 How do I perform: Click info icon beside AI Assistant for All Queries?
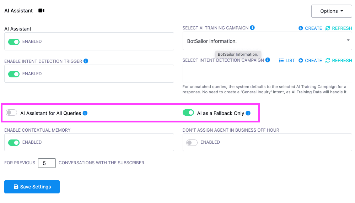pos(85,113)
